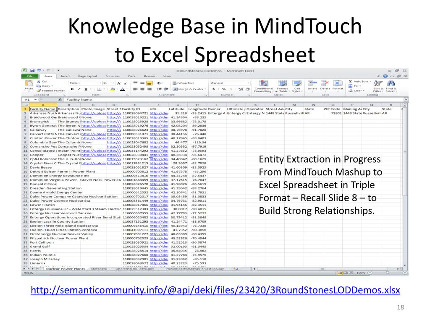
Task: Toggle Align Text Right
Action: click(x=149, y=89)
